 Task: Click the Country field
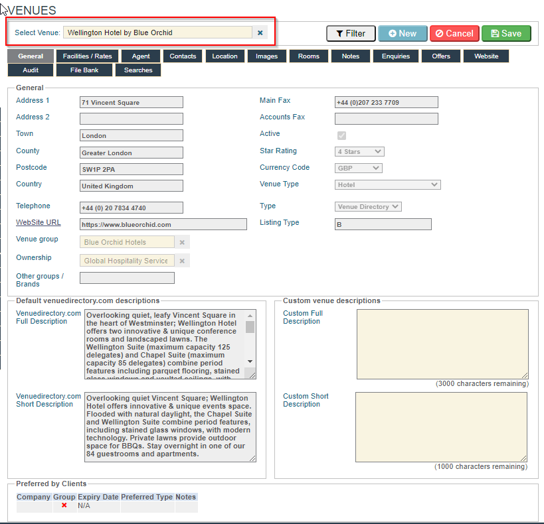point(131,186)
